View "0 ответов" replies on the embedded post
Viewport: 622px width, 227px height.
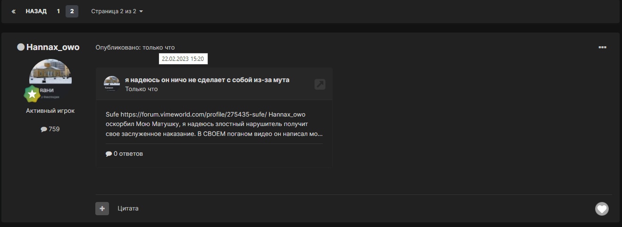tap(124, 154)
